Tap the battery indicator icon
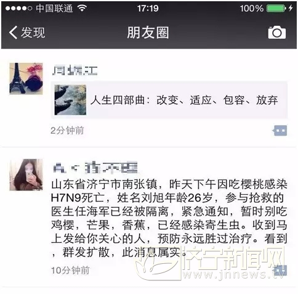Image resolution: width=298 pixels, height=294 pixels. [x=276, y=9]
